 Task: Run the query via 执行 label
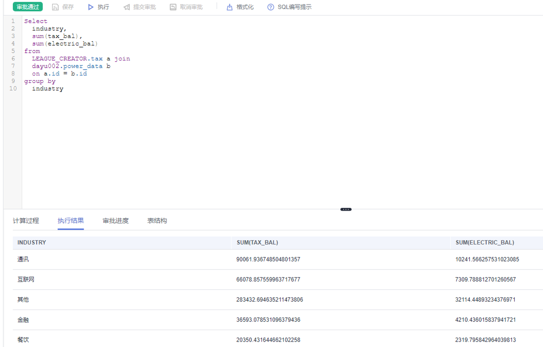coord(103,7)
